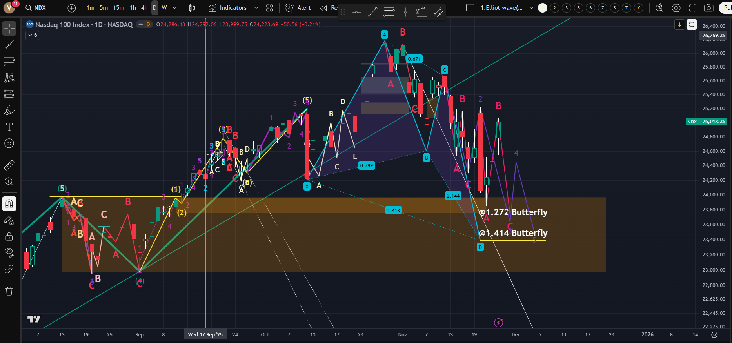Select the Text annotation tool
The width and height of the screenshot is (732, 343).
pyautogui.click(x=9, y=127)
